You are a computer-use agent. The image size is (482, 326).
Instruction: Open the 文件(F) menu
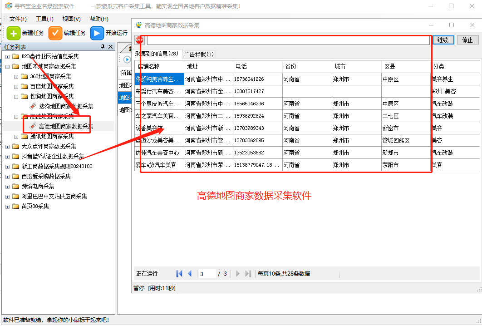[18, 19]
